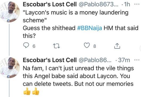Like the first tweet with heart icon
This screenshot has height=97, width=141.
coord(87,45)
